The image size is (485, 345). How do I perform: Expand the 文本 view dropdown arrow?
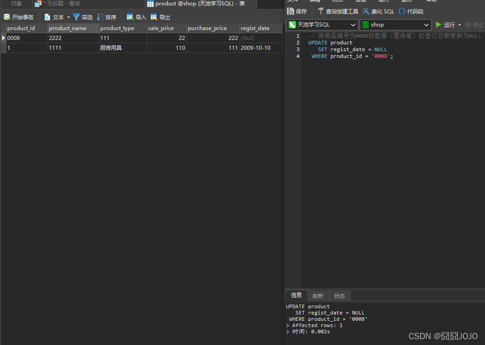tap(68, 17)
